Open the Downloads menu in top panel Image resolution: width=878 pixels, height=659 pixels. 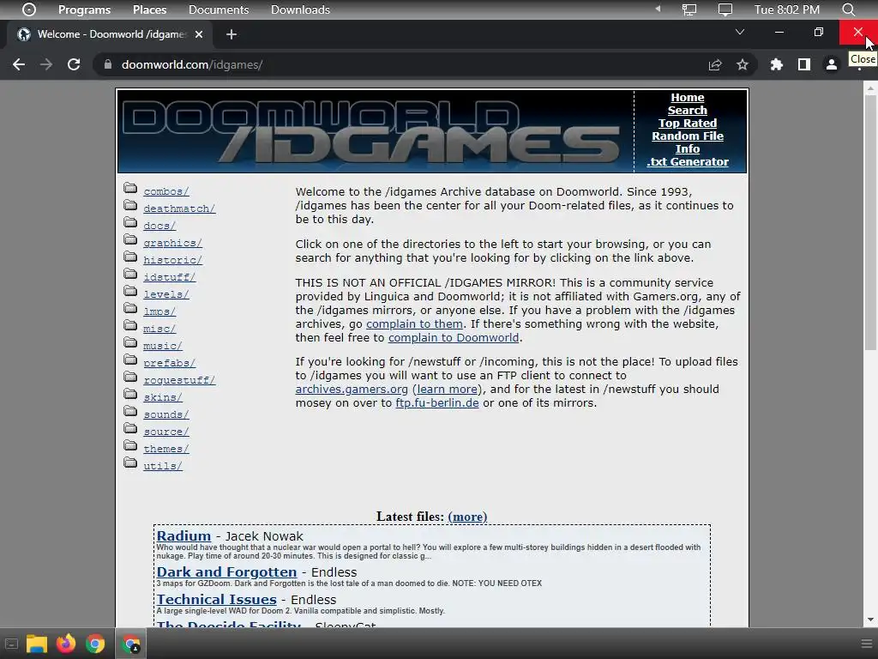(300, 9)
